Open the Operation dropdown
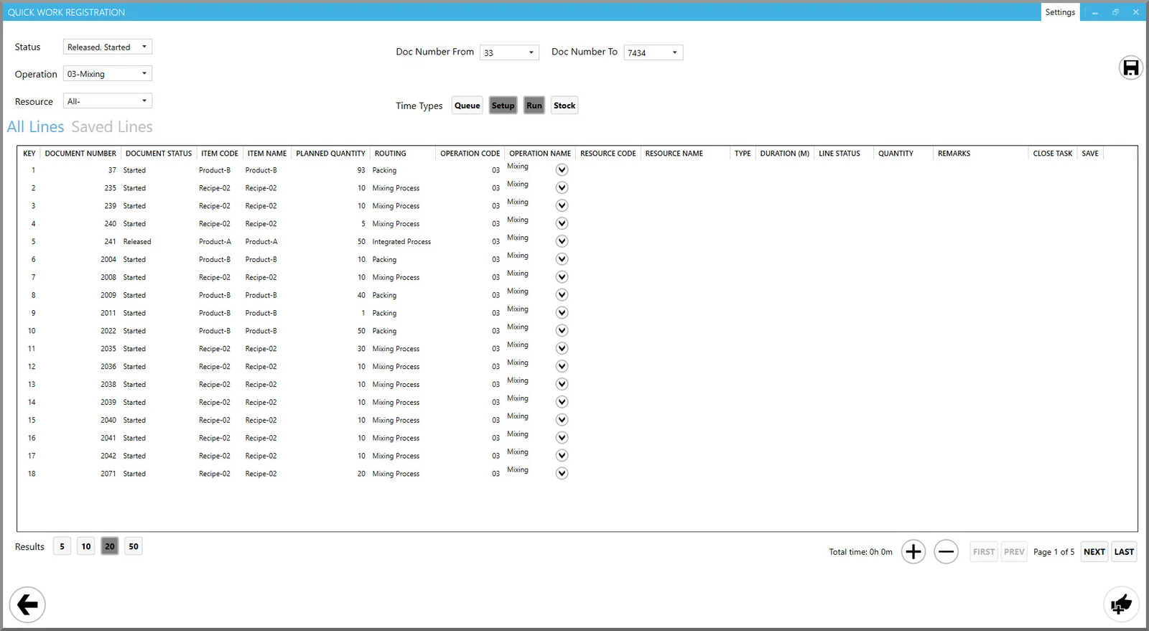Viewport: 1149px width, 631px height. 108,73
